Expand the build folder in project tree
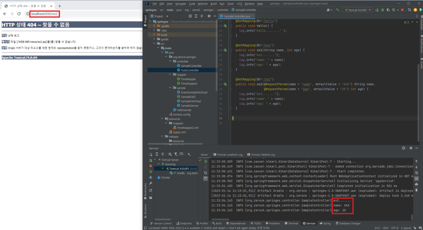 click(154, 35)
